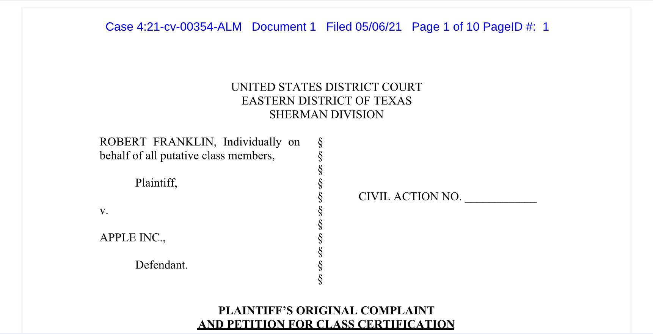The width and height of the screenshot is (653, 334).
Task: Click the "Filed 05/06/21" date stamp
Action: (x=364, y=27)
